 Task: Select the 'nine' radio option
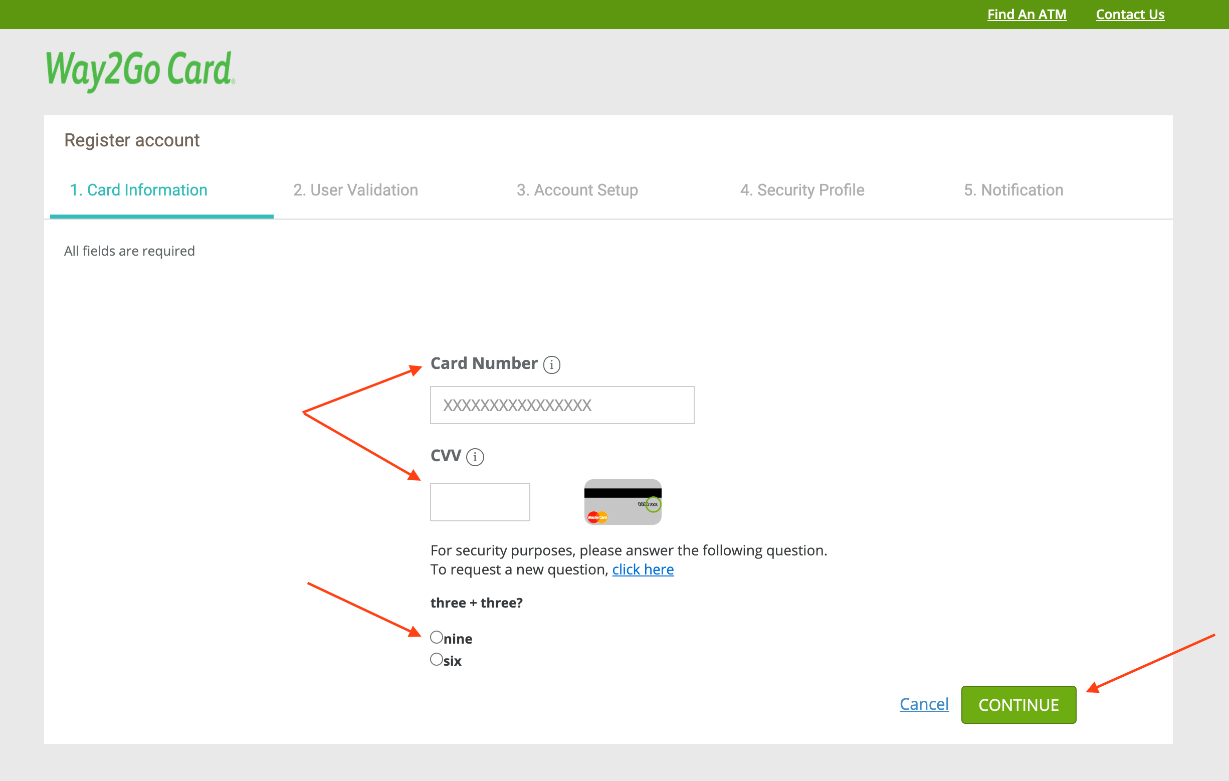[437, 637]
